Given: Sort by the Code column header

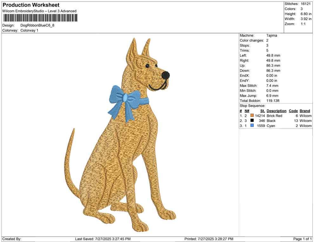Looking at the screenshot, I should pos(293,111).
